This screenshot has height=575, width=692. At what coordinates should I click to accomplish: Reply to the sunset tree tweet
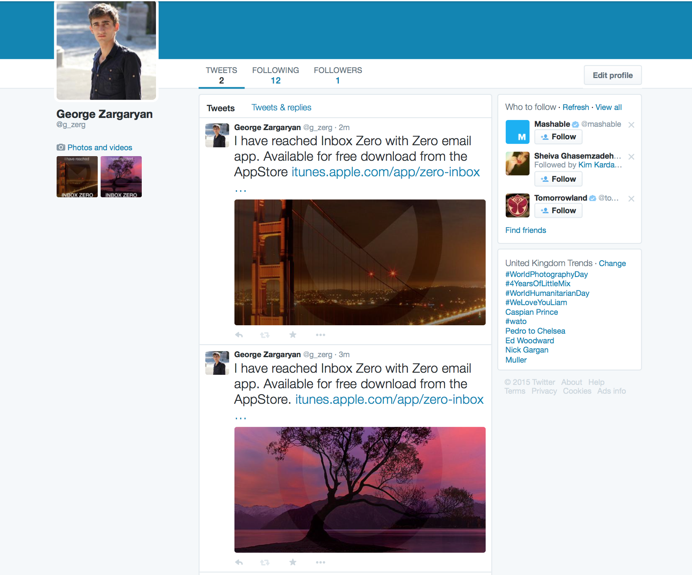click(239, 562)
